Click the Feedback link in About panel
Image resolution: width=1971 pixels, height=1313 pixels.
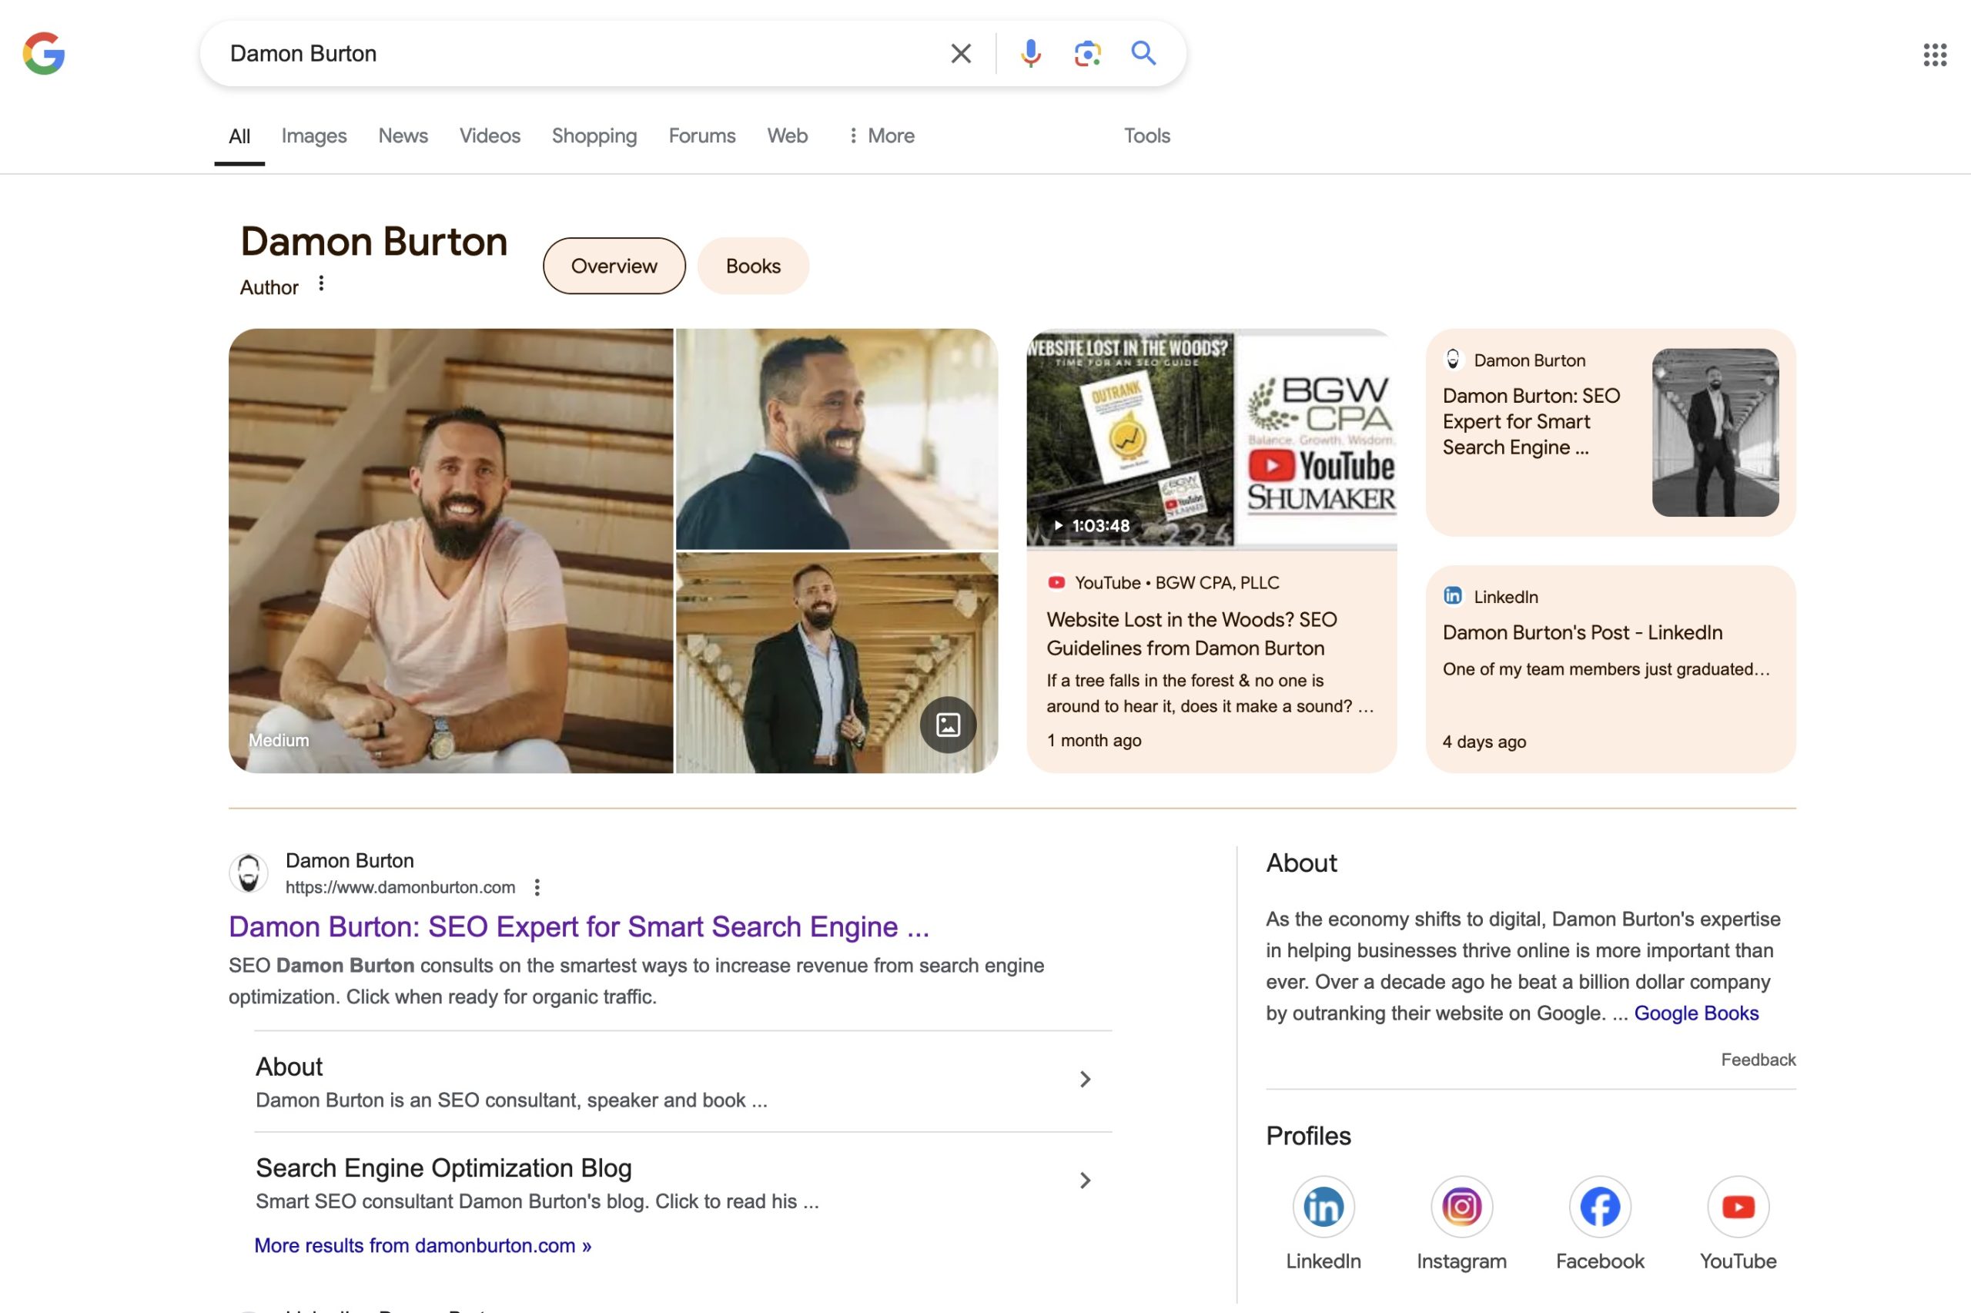tap(1758, 1060)
